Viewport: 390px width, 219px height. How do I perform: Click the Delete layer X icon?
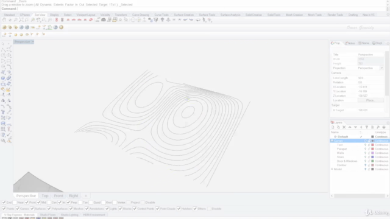344,127
